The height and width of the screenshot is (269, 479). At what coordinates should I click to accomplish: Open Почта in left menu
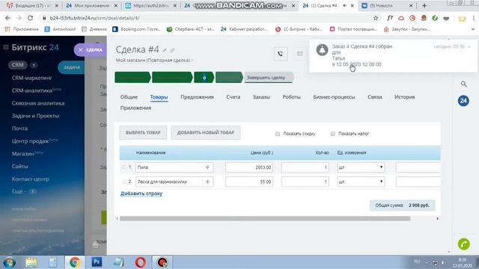(x=19, y=129)
